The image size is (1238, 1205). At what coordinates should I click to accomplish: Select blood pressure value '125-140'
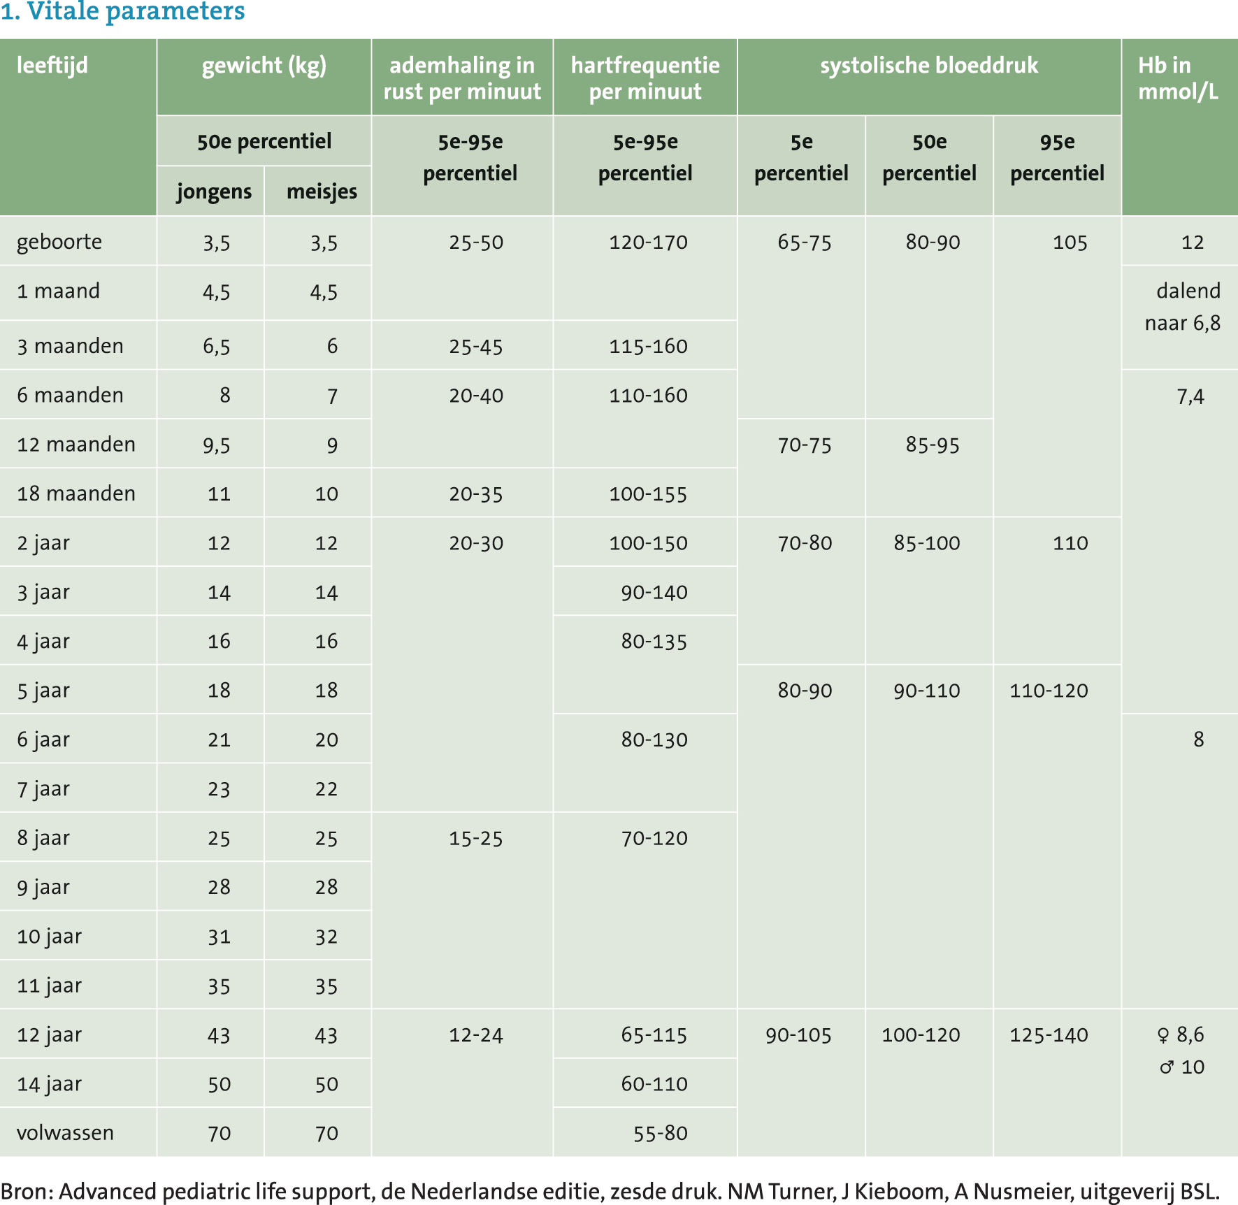tap(1049, 1035)
